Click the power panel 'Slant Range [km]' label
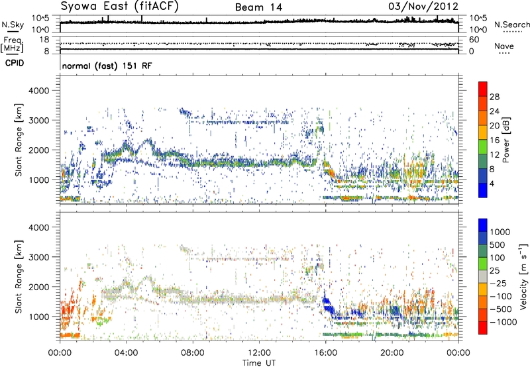530x367 pixels. [19, 140]
